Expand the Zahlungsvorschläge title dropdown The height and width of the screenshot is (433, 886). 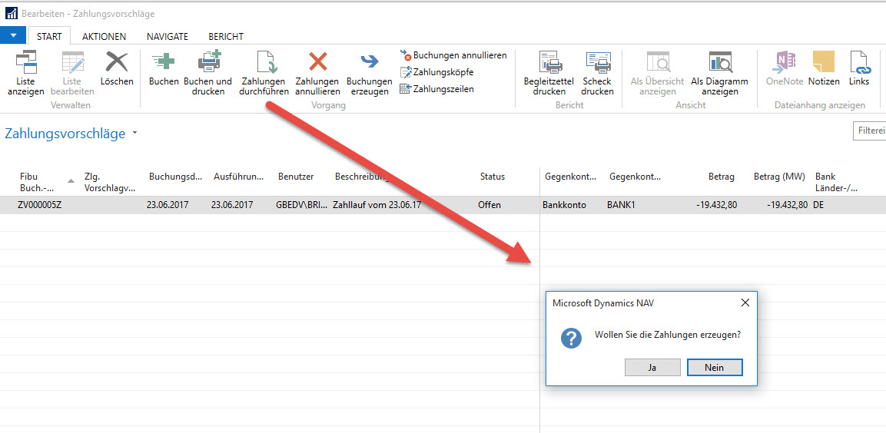point(134,134)
